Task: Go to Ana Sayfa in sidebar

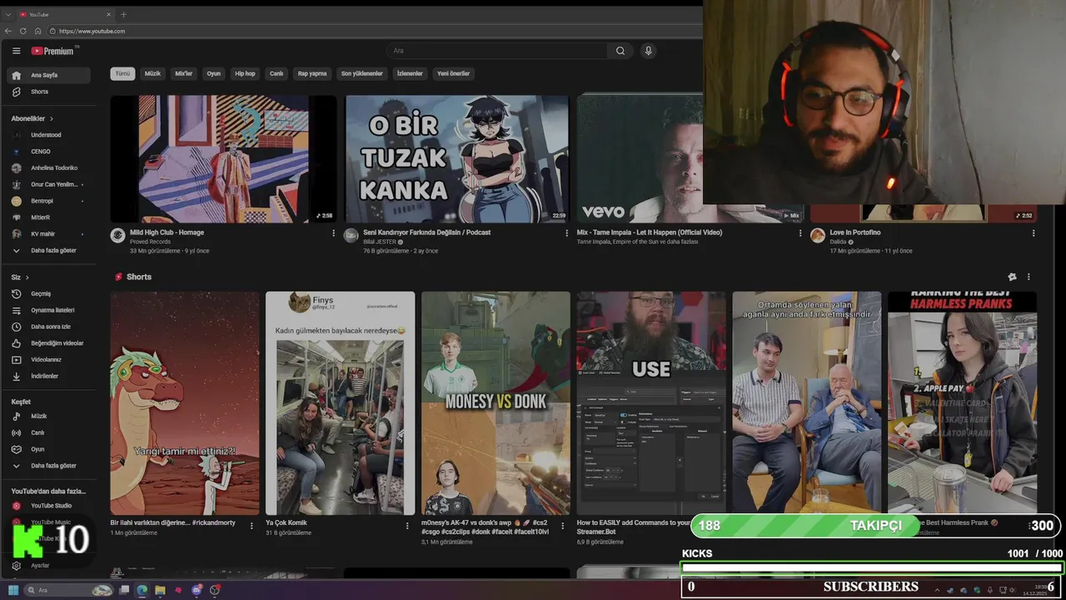Action: tap(48, 75)
